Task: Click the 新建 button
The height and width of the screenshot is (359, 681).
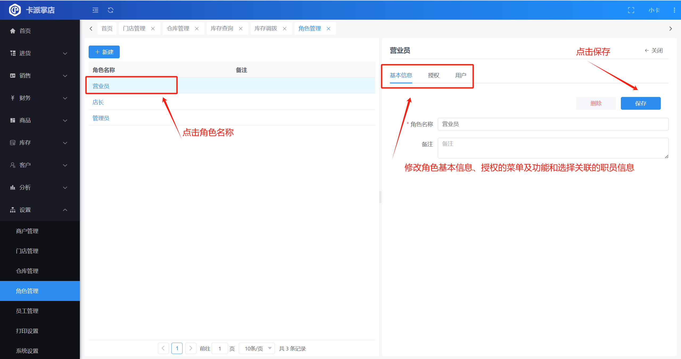Action: pos(104,52)
